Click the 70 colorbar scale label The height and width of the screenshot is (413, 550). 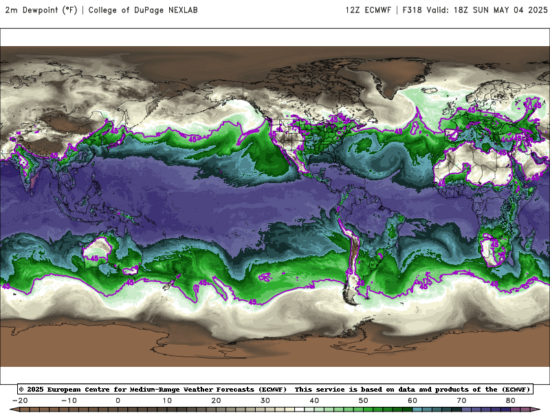pyautogui.click(x=462, y=401)
